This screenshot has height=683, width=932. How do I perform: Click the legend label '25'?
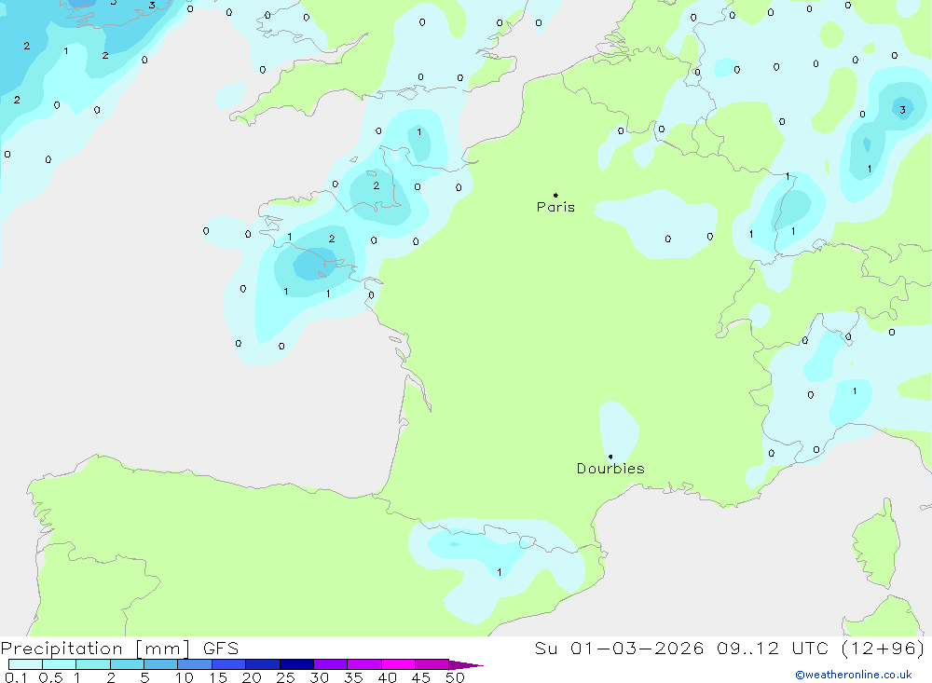click(286, 677)
